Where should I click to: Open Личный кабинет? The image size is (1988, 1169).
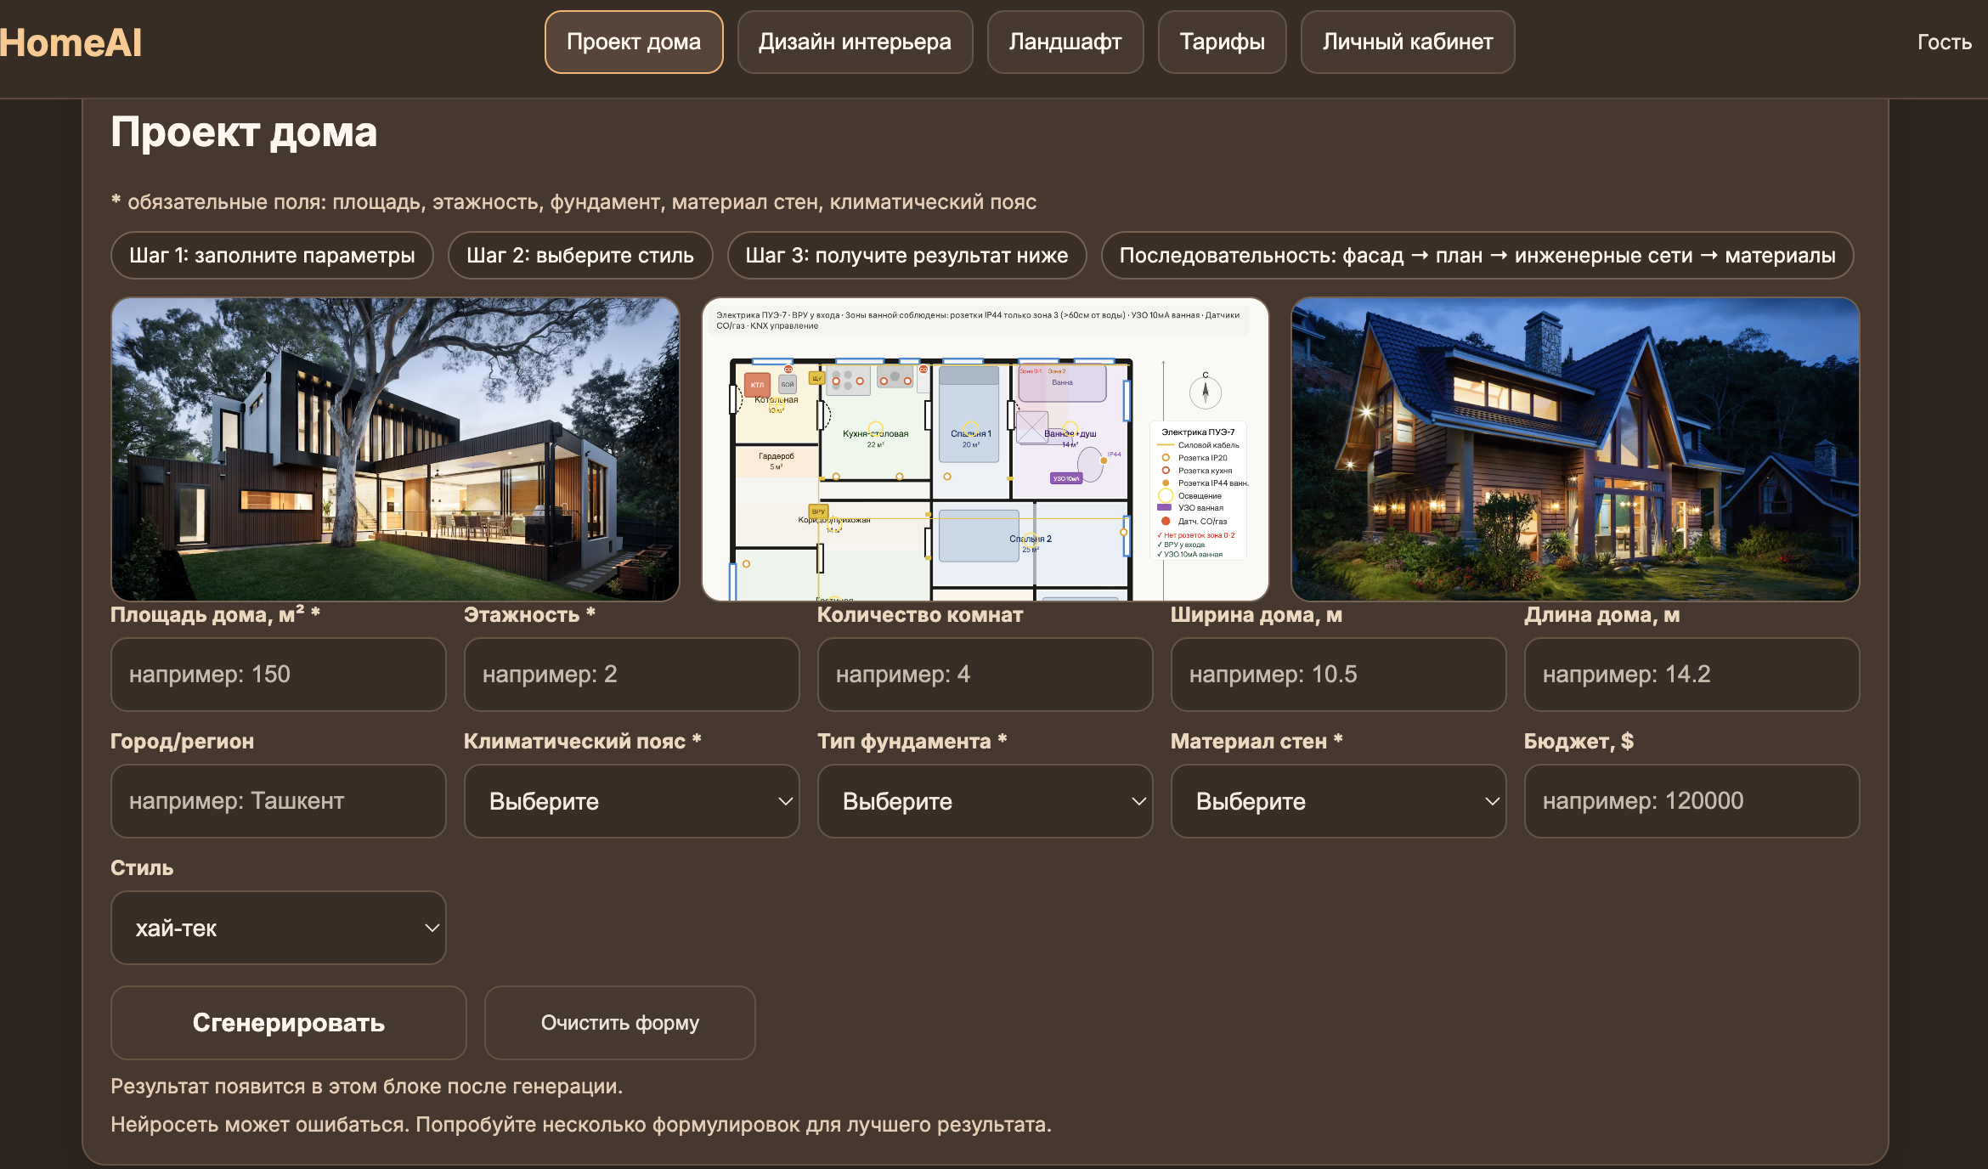1407,42
